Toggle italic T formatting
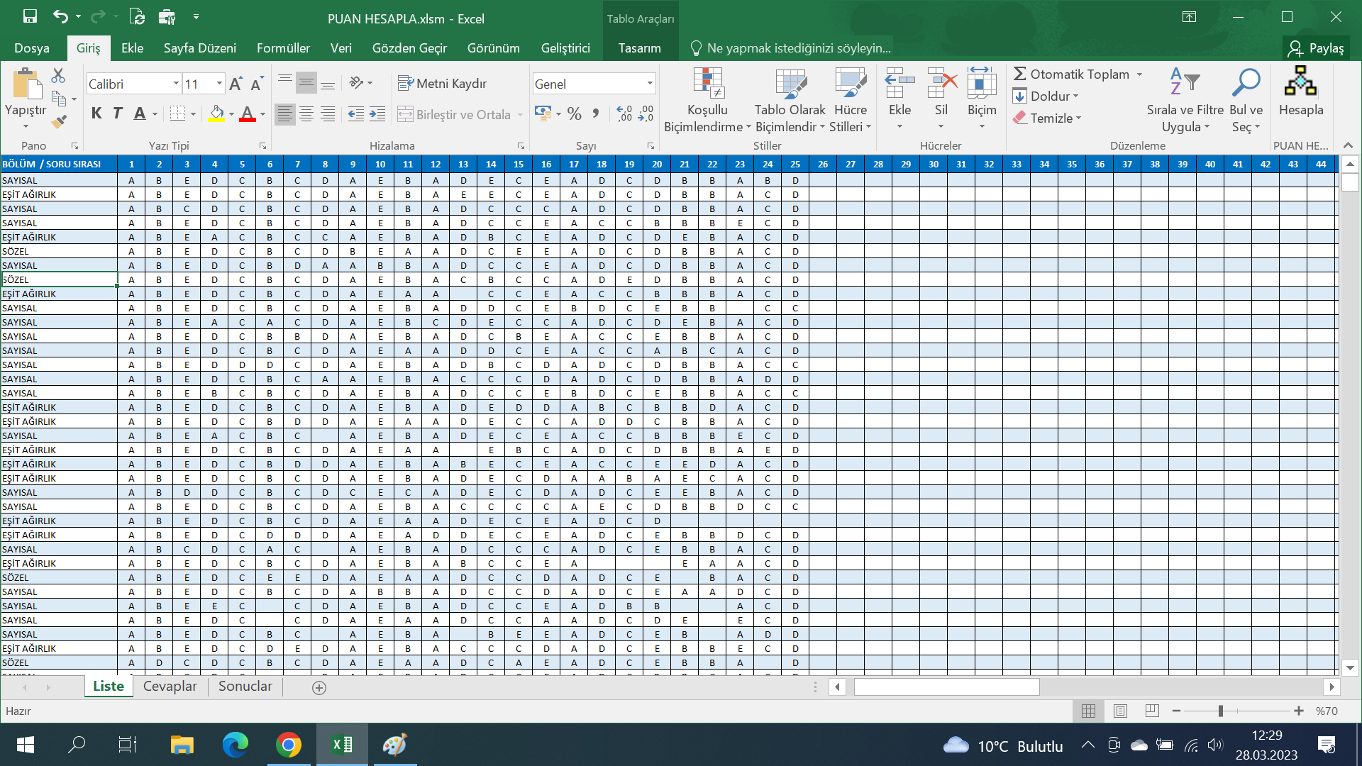 pyautogui.click(x=118, y=113)
